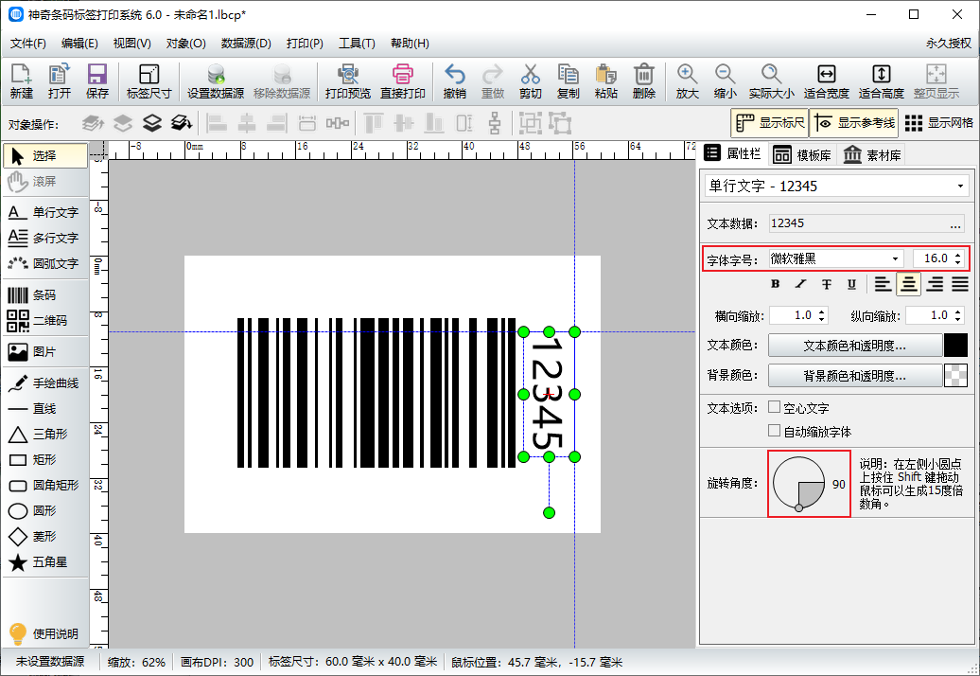Viewport: 980px width, 676px height.
Task: Select the 多行文字 multi-line text tool
Action: coord(44,239)
